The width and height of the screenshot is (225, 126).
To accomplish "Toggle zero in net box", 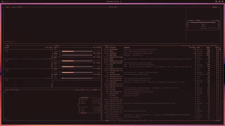I will (x=87, y=90).
